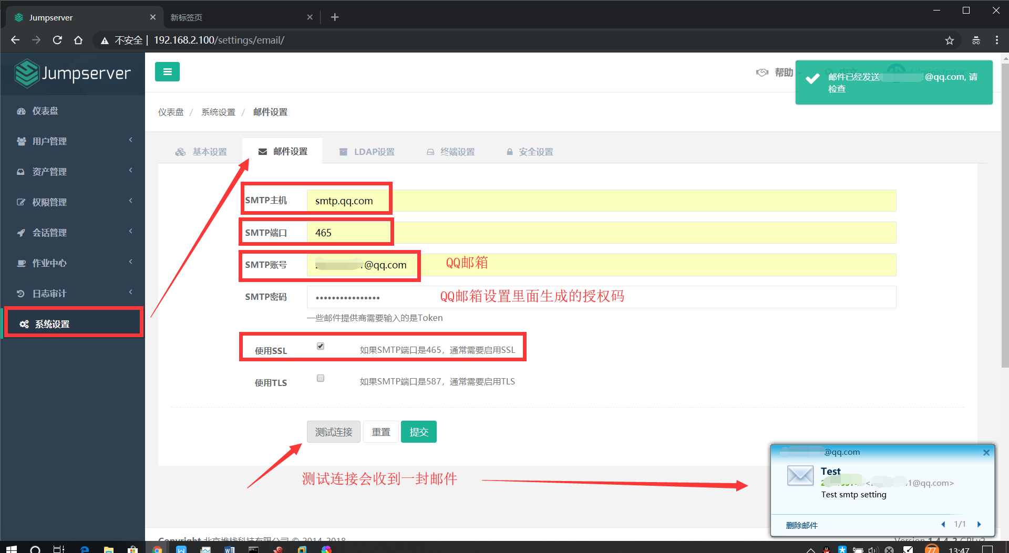Open File Explorer from taskbar
Image resolution: width=1009 pixels, height=553 pixels.
click(109, 549)
